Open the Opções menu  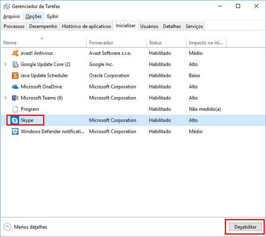(x=33, y=16)
